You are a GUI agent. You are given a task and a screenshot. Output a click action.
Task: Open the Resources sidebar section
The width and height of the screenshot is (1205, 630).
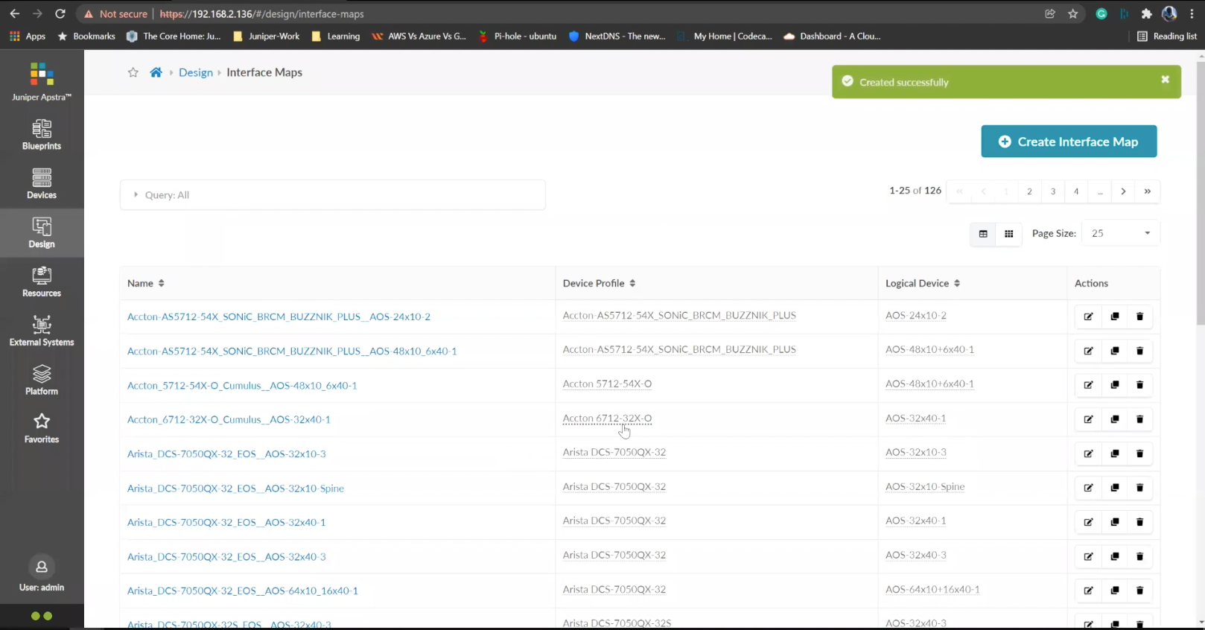pos(42,282)
